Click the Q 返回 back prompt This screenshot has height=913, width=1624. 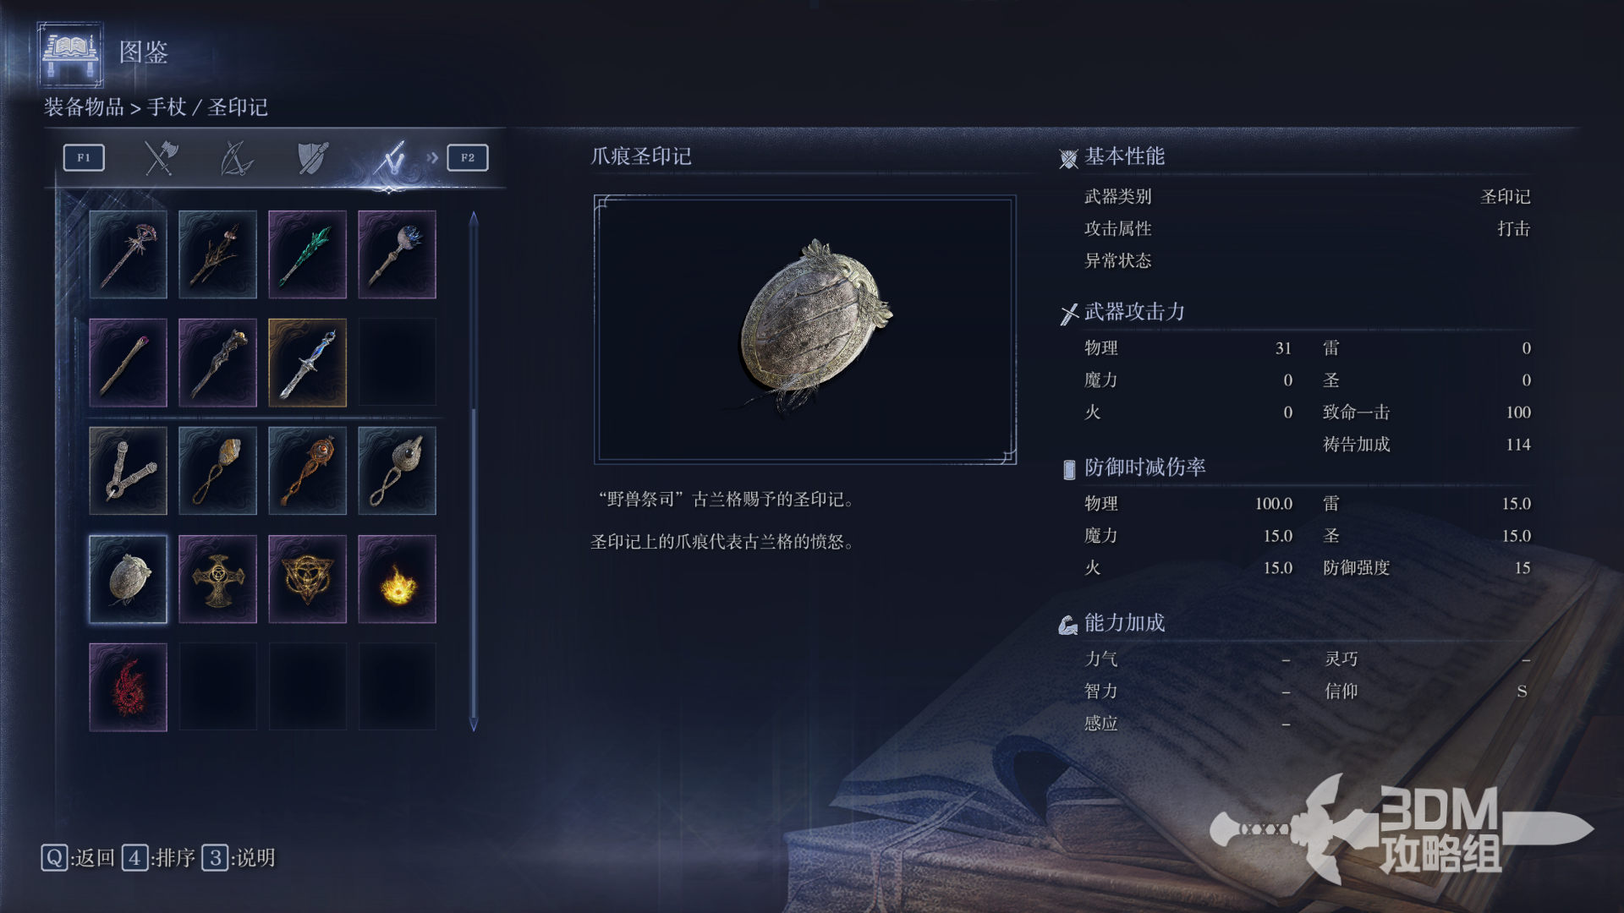78,858
